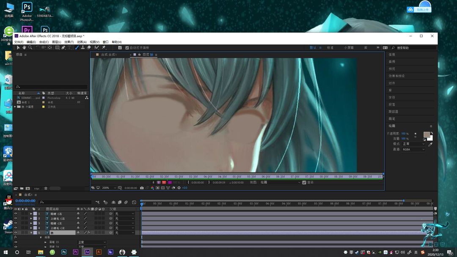This screenshot has width=457, height=257.
Task: Open the 效果(T) menu
Action: click(x=69, y=42)
